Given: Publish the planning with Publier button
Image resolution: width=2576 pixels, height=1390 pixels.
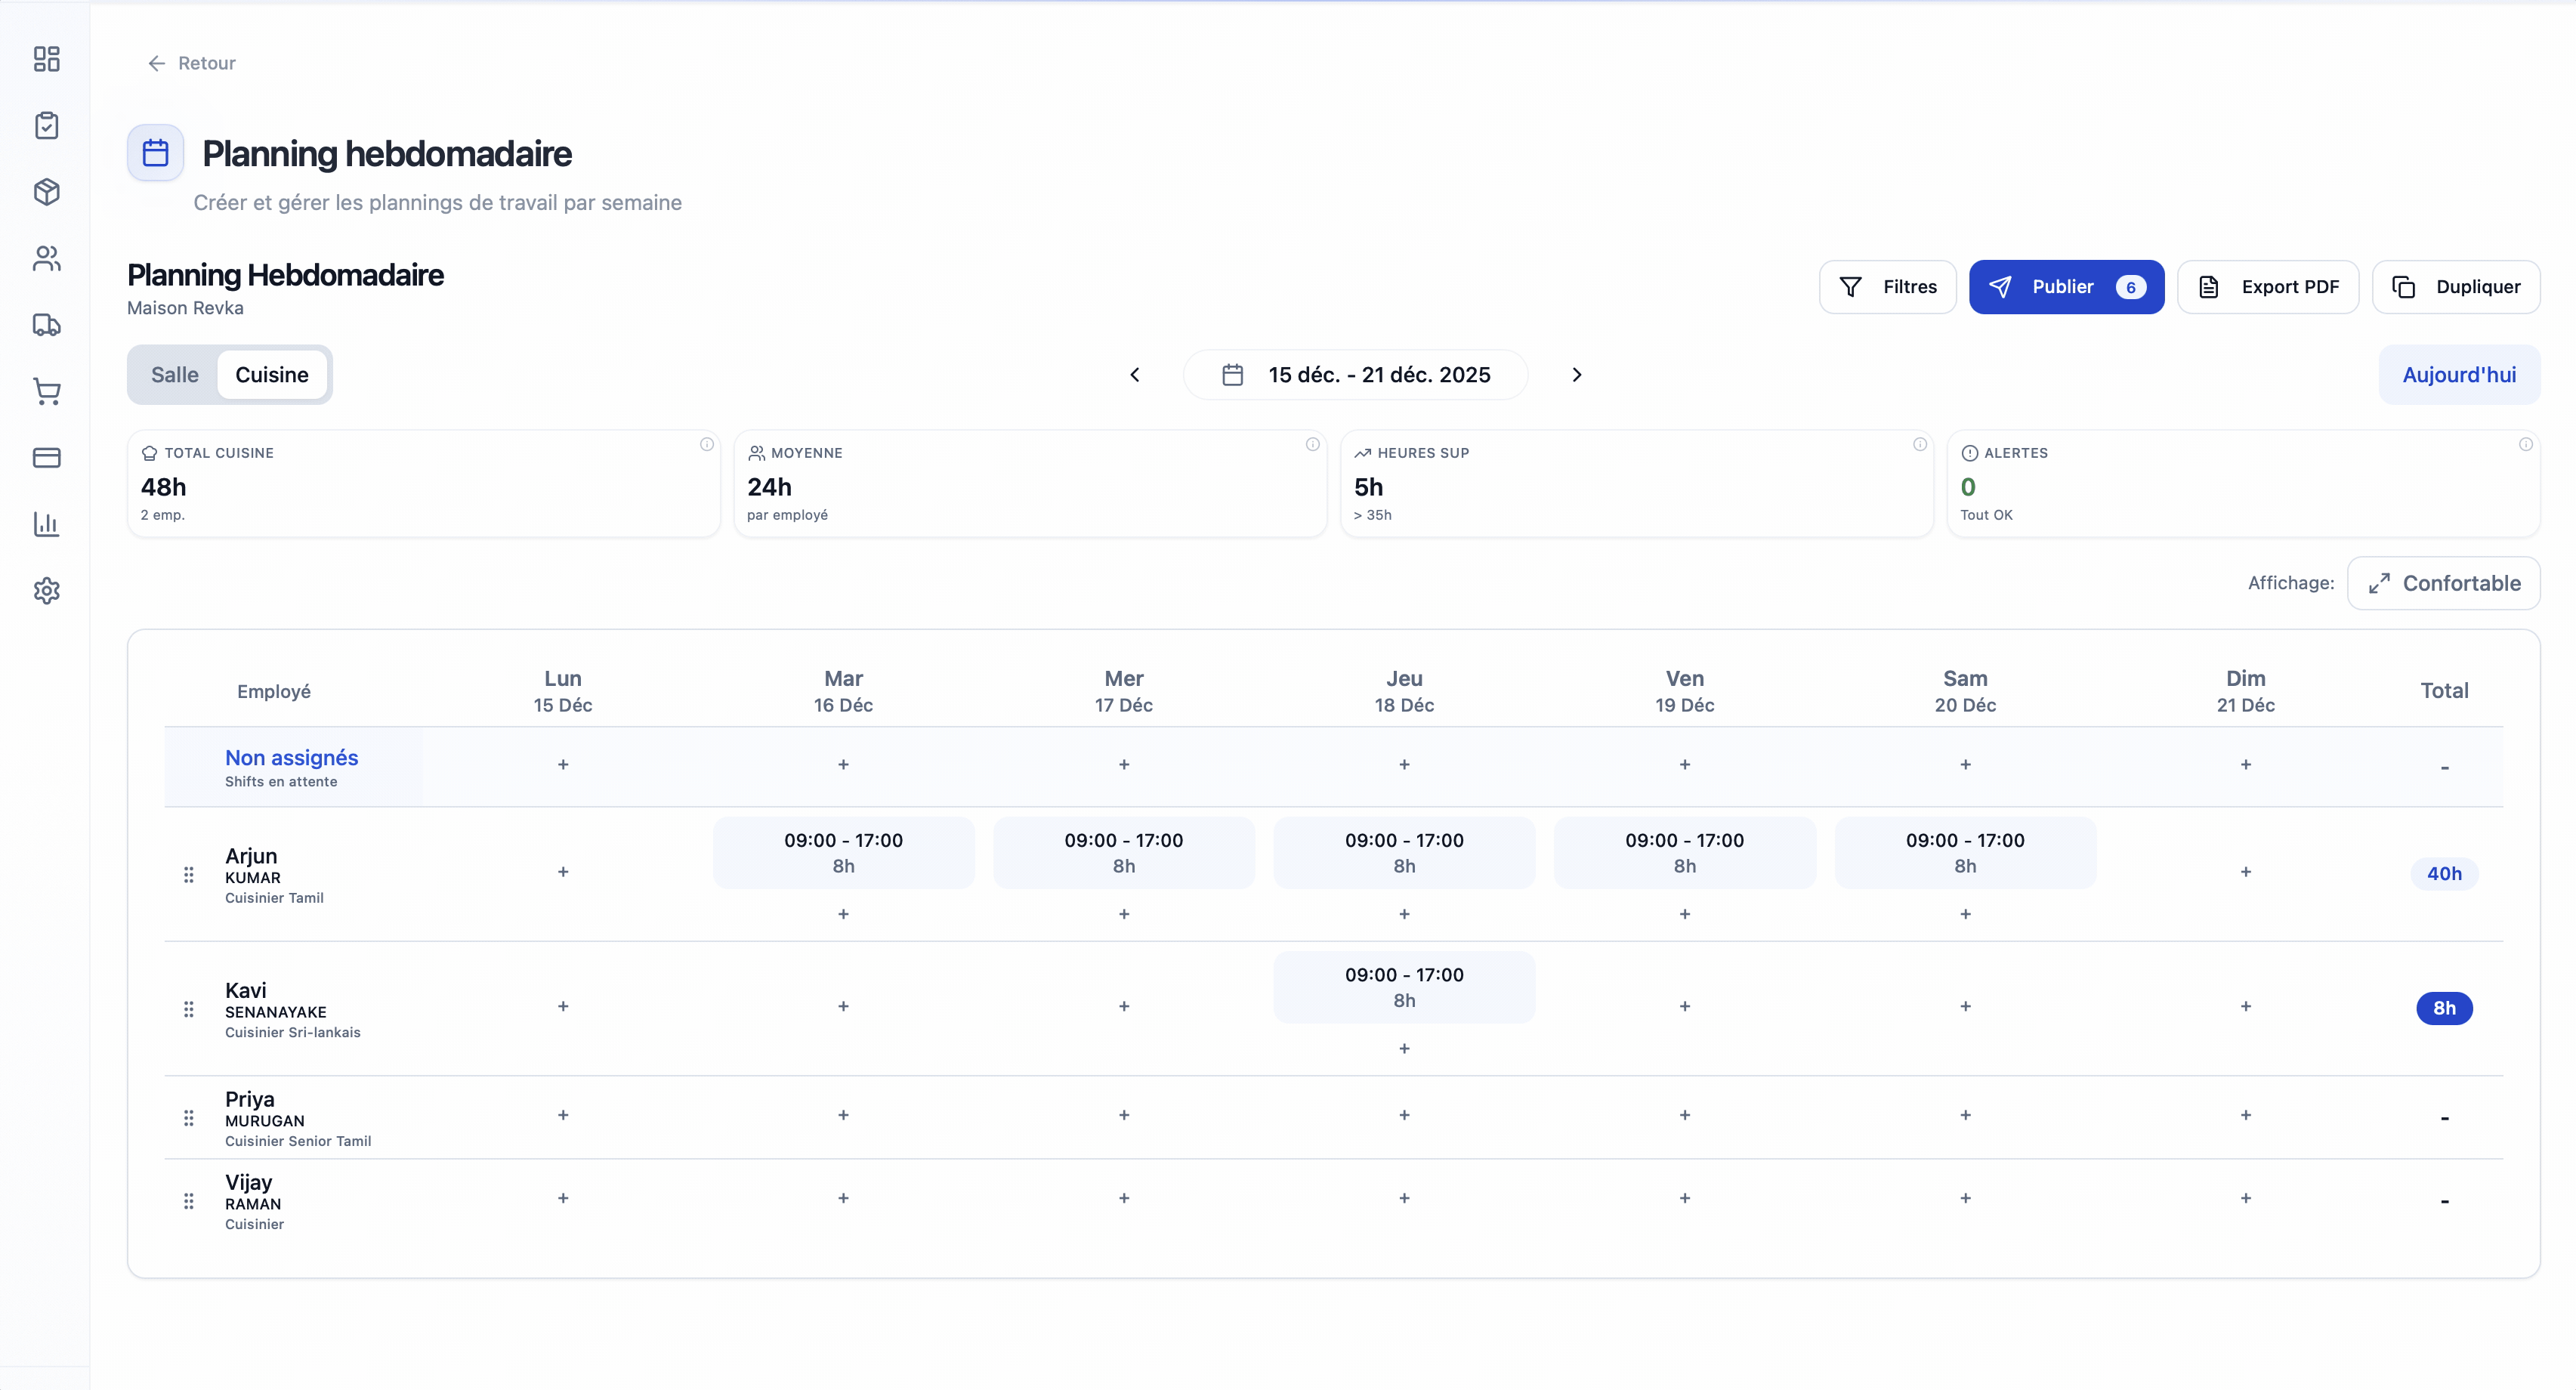Looking at the screenshot, I should pyautogui.click(x=2065, y=287).
